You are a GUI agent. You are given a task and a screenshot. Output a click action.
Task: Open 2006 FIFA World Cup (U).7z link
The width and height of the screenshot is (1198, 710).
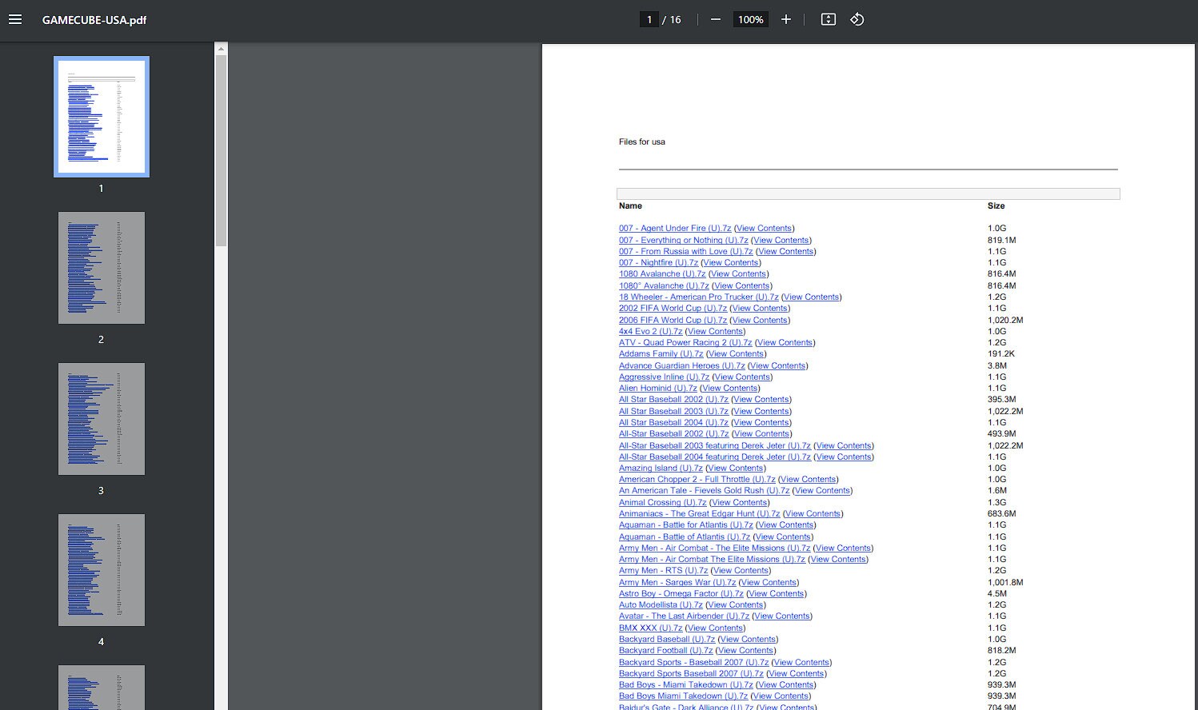(x=673, y=320)
